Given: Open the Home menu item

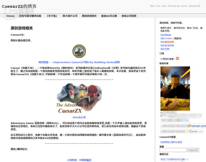Looking at the screenshot, I should click(x=10, y=16).
